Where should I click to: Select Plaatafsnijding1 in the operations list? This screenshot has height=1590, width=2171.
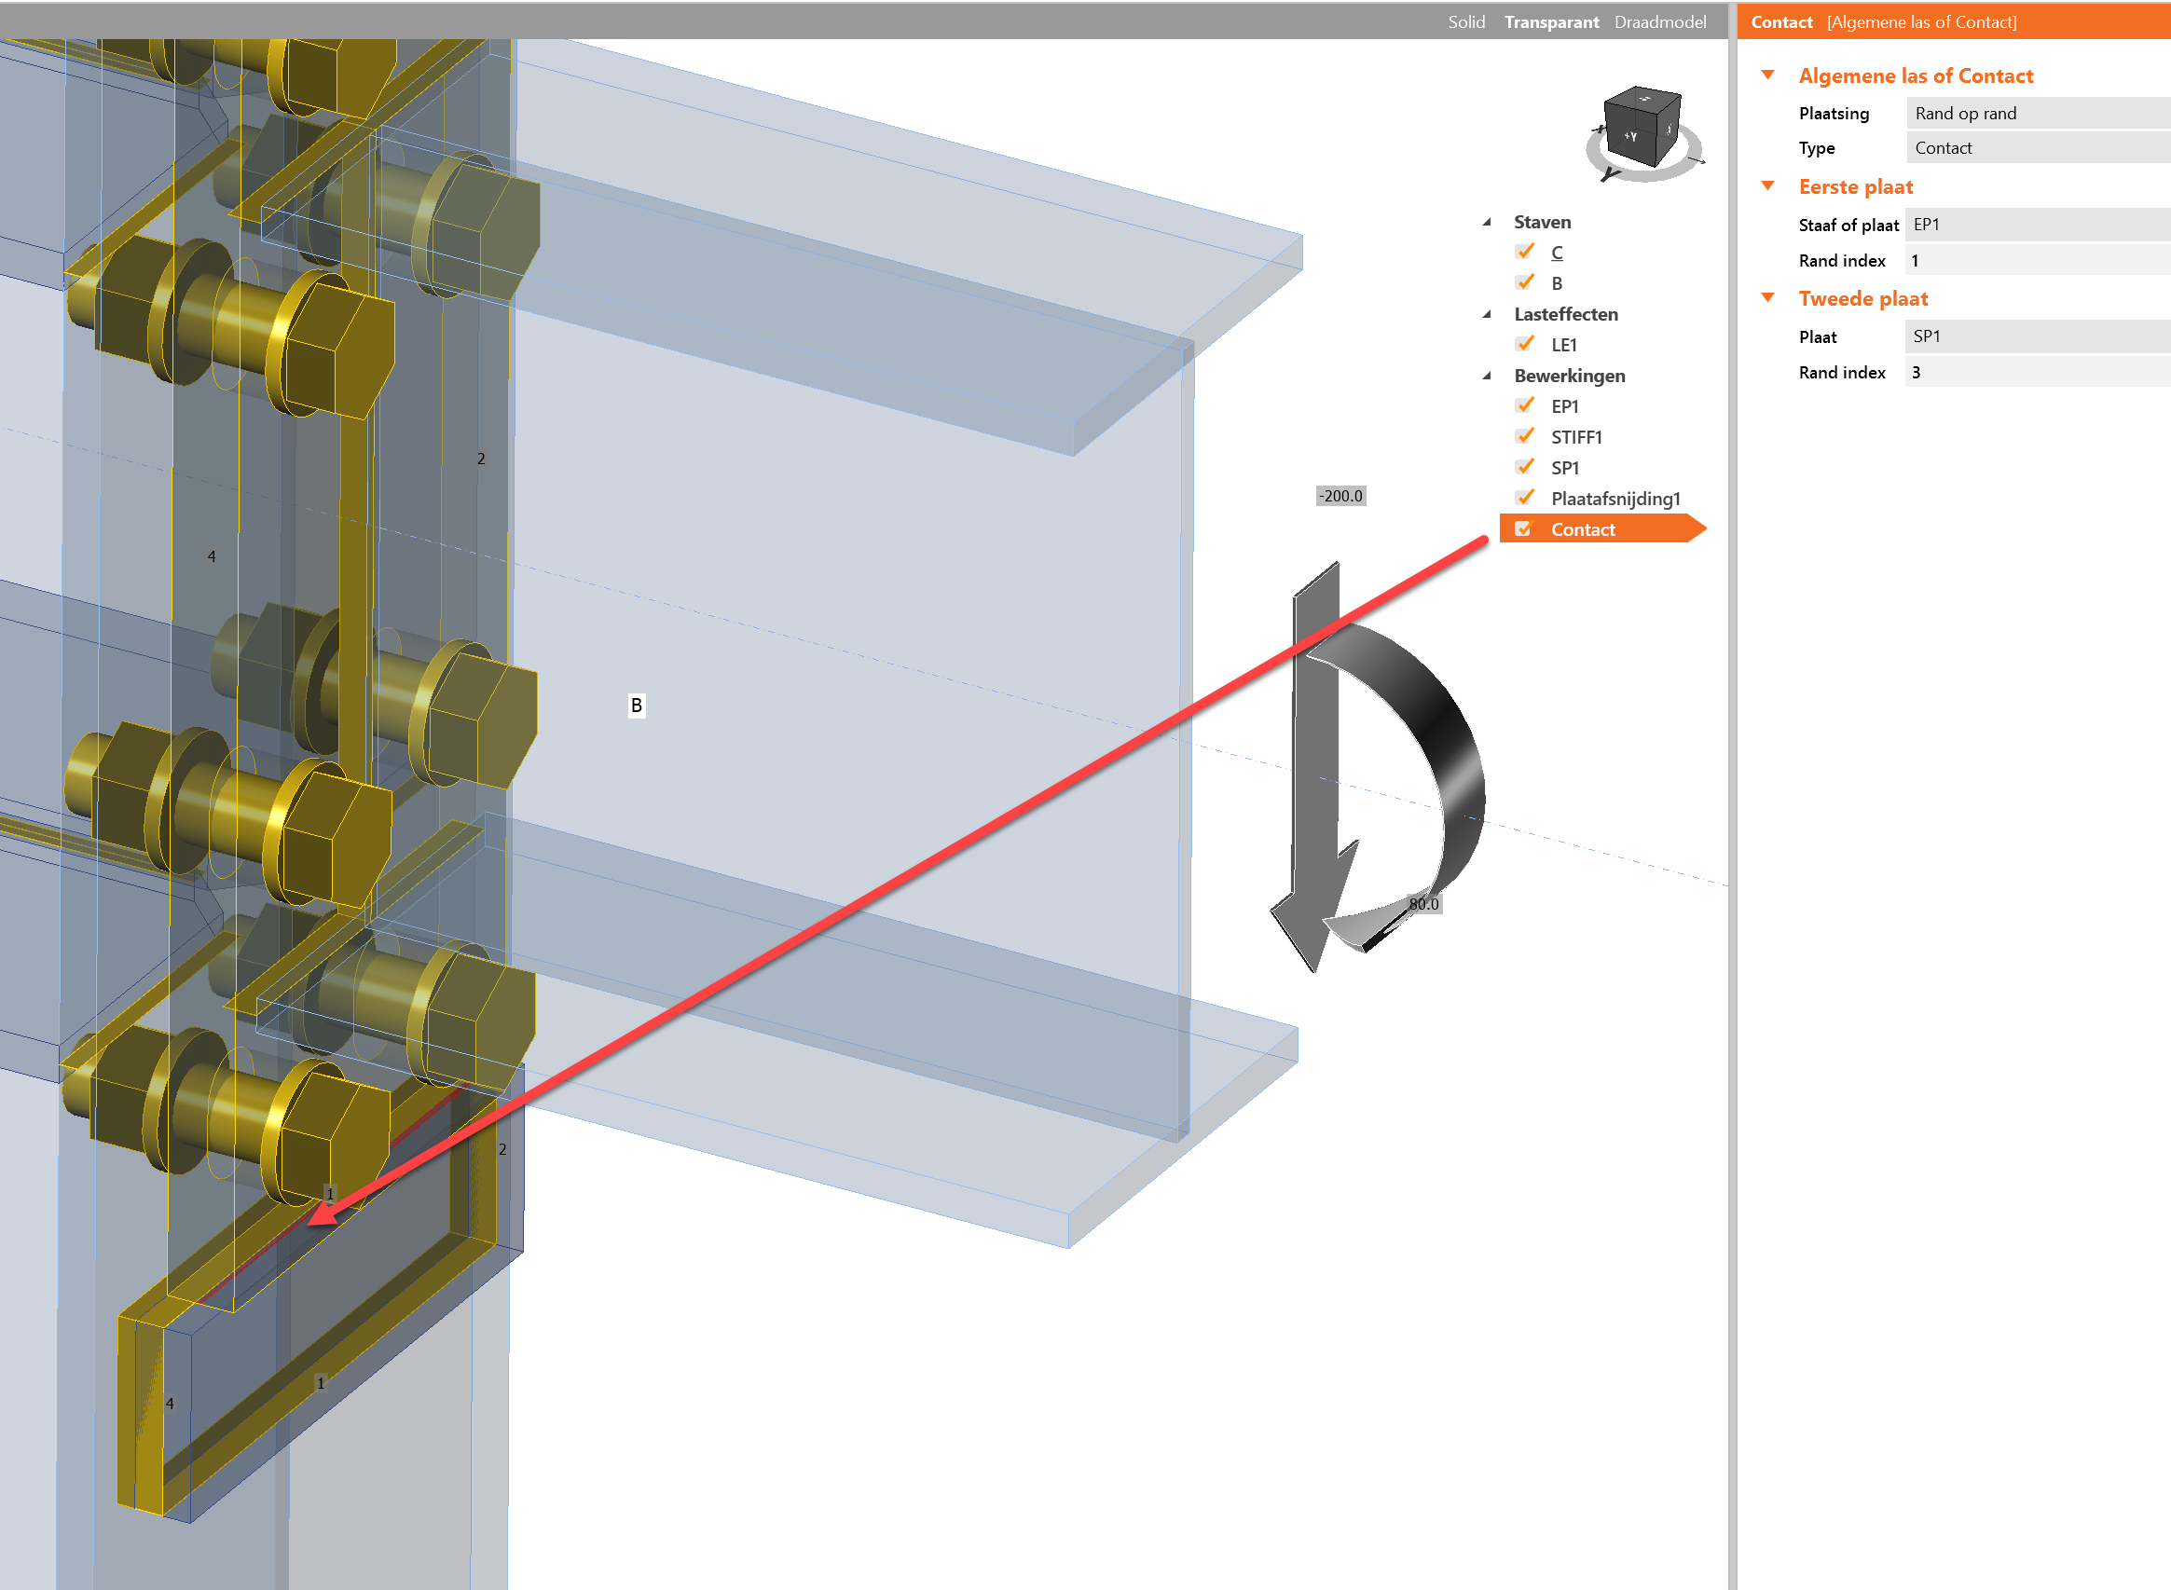[1615, 499]
